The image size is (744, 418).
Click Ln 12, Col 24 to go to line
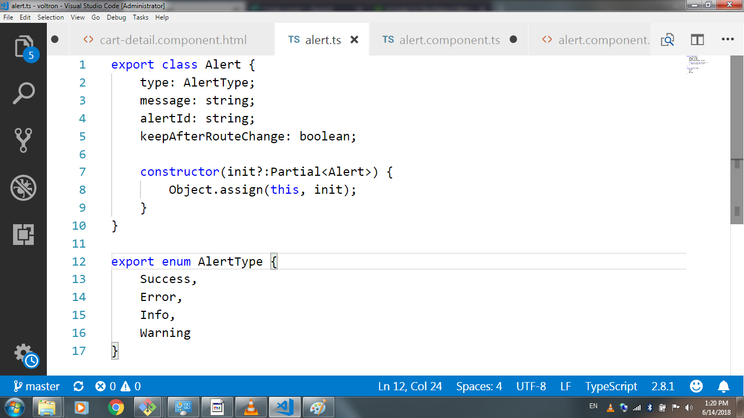(x=410, y=386)
